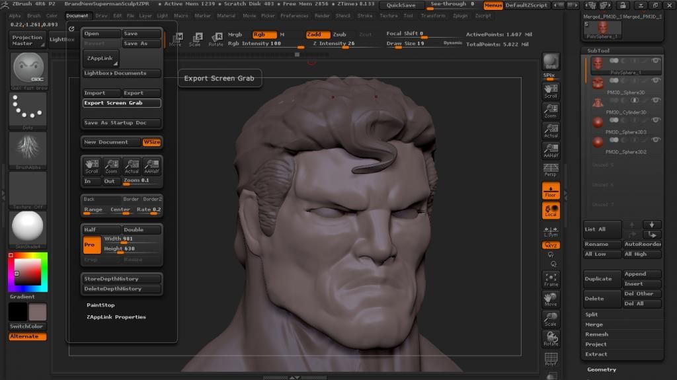The image size is (677, 380).
Task: Click the right shelf Actual size icon
Action: [551, 131]
